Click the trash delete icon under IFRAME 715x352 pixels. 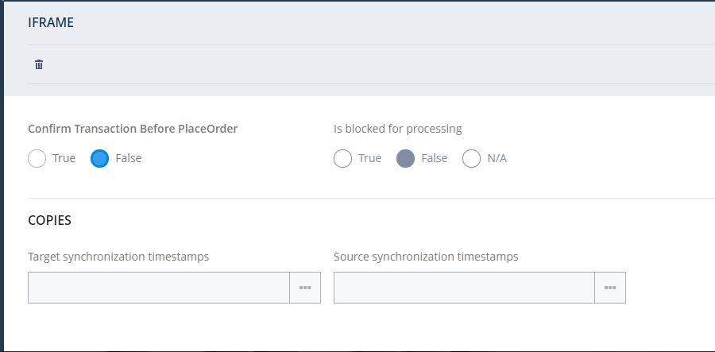pos(39,64)
